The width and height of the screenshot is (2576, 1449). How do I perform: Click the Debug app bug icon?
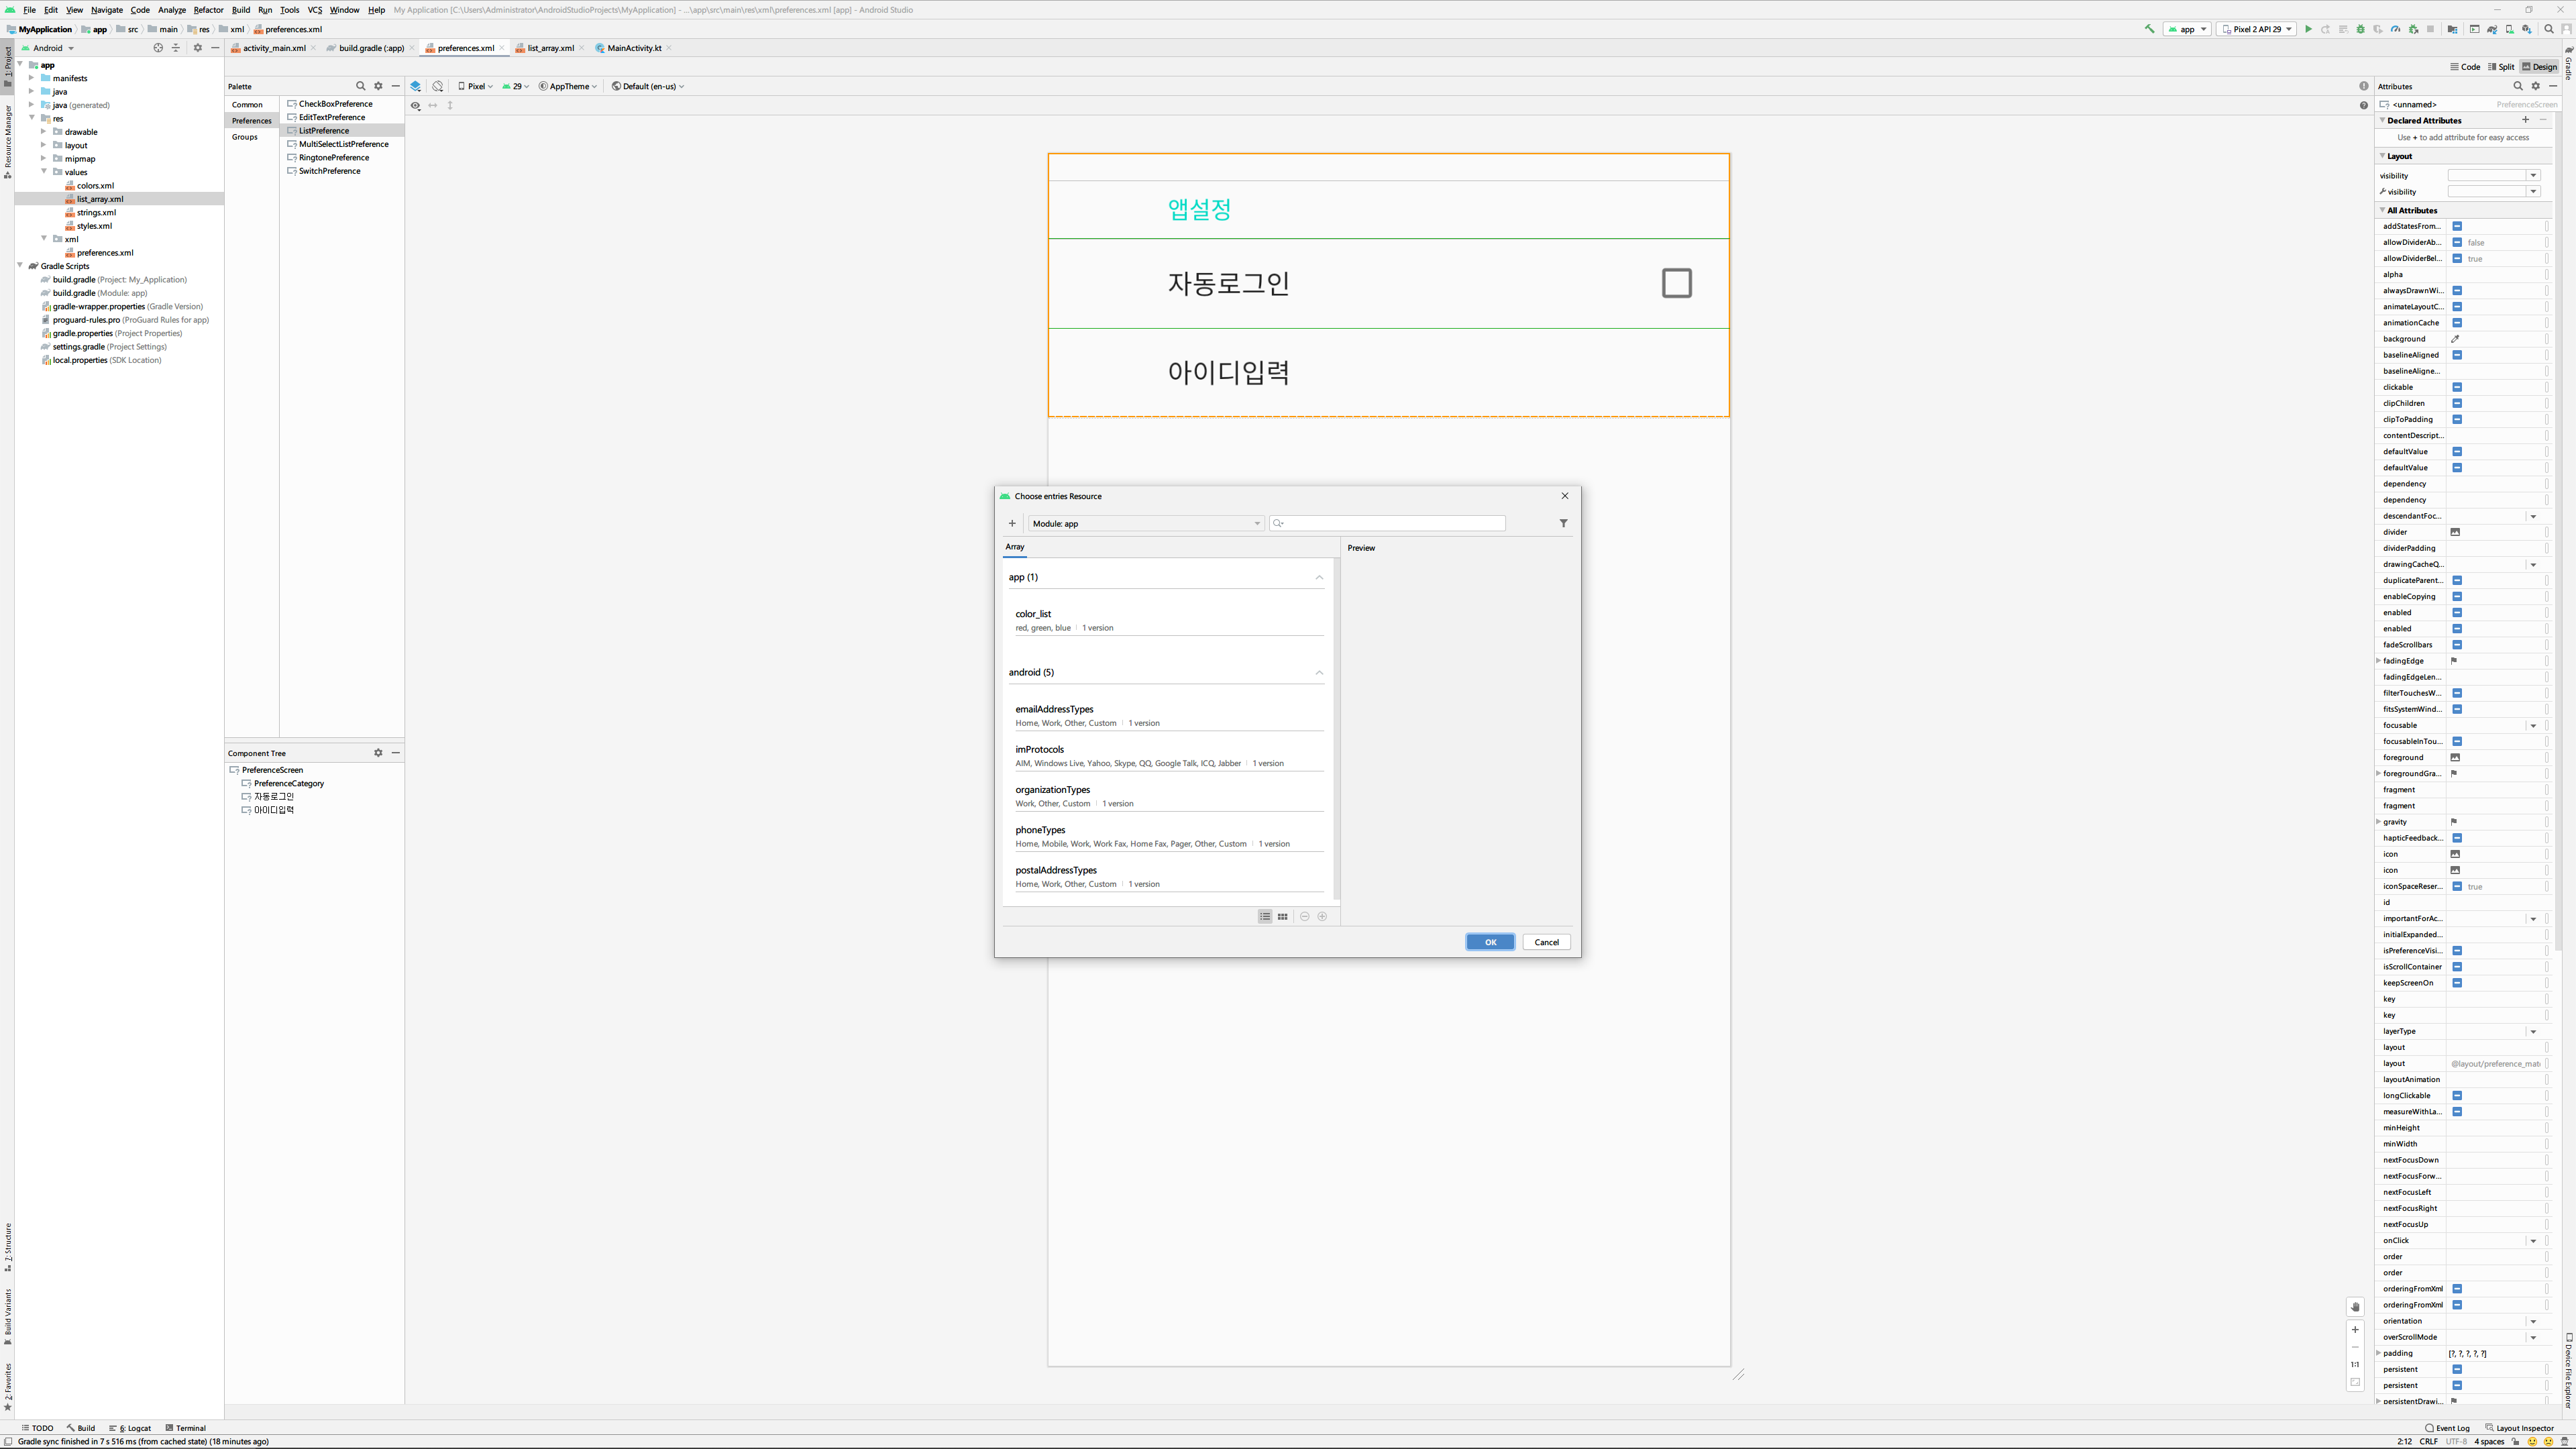(2360, 29)
